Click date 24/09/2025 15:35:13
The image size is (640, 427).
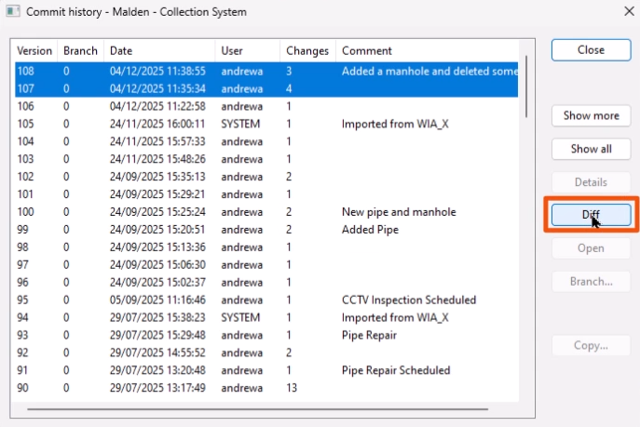click(x=157, y=177)
